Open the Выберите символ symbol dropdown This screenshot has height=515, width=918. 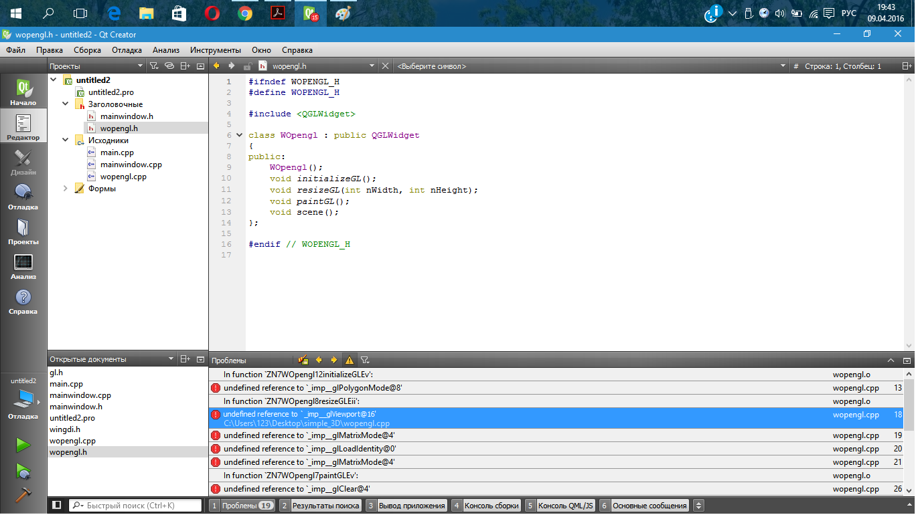pos(591,66)
